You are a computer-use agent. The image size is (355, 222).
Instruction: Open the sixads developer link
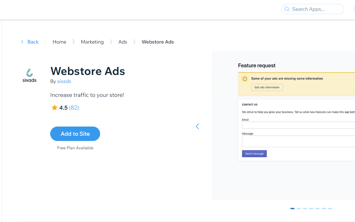pos(64,81)
